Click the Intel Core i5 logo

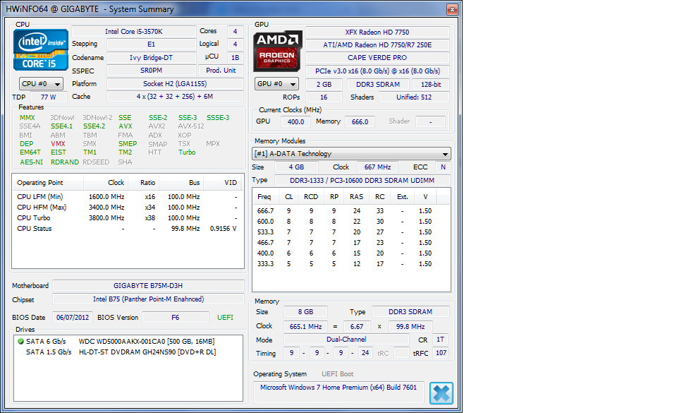[41, 49]
